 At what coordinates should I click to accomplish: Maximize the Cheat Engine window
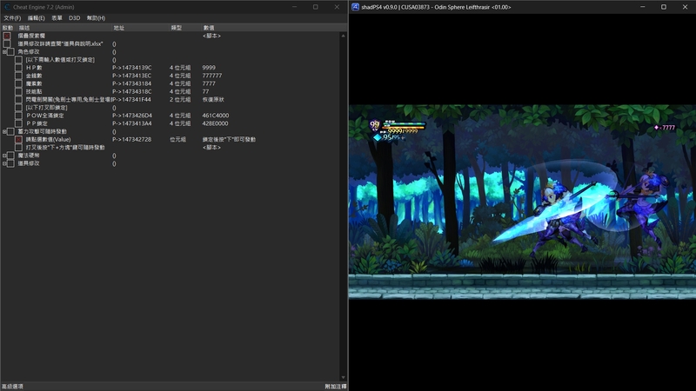point(316,7)
